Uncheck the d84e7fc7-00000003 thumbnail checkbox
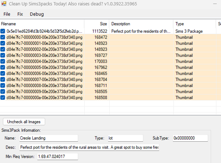This screenshot has height=163, width=221. pyautogui.click(x=3, y=55)
